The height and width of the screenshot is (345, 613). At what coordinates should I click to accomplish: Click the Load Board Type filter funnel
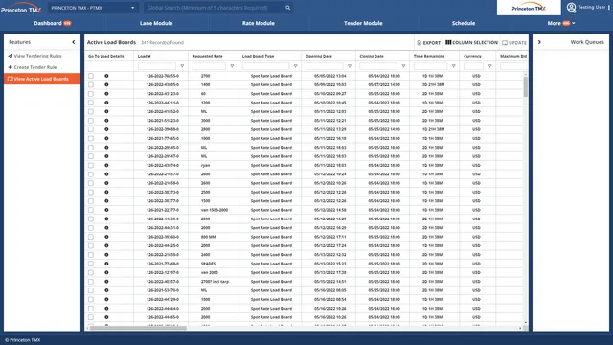[296, 66]
